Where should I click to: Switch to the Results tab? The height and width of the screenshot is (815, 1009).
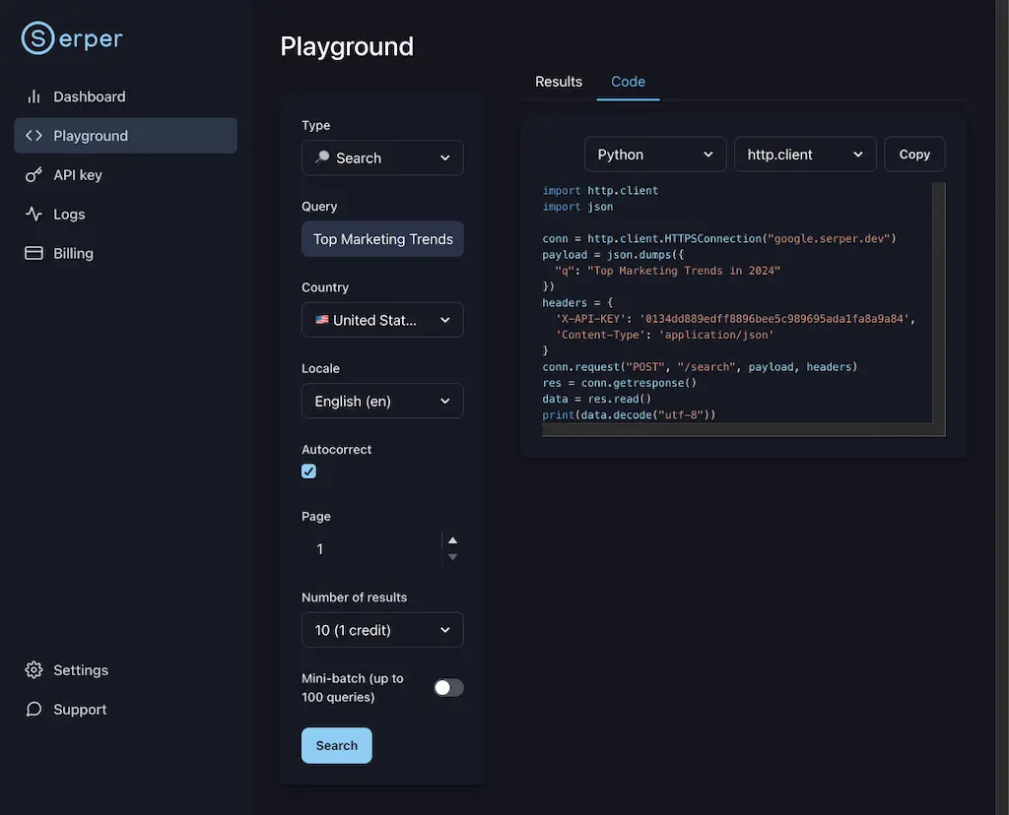point(559,82)
